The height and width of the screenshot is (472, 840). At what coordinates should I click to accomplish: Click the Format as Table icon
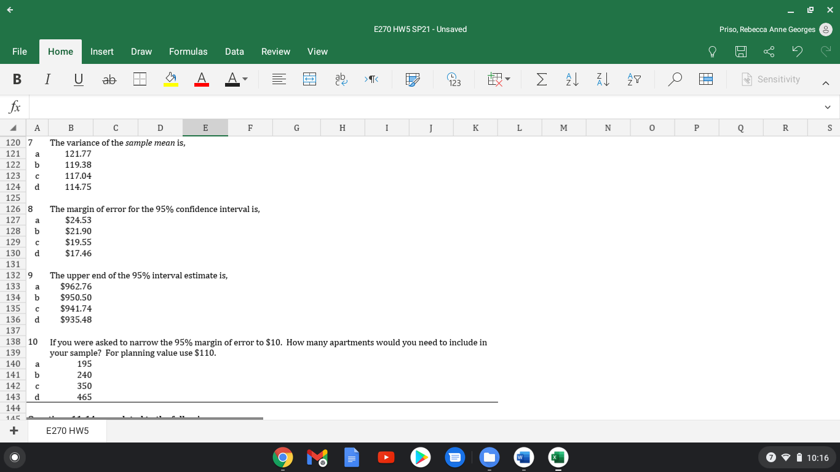[705, 79]
